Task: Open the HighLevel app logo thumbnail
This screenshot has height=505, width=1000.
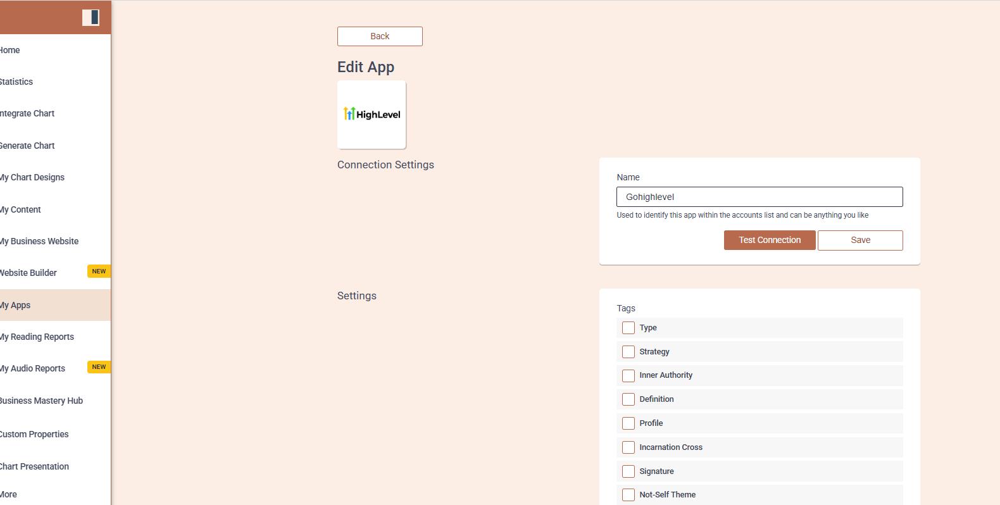Action: (372, 115)
